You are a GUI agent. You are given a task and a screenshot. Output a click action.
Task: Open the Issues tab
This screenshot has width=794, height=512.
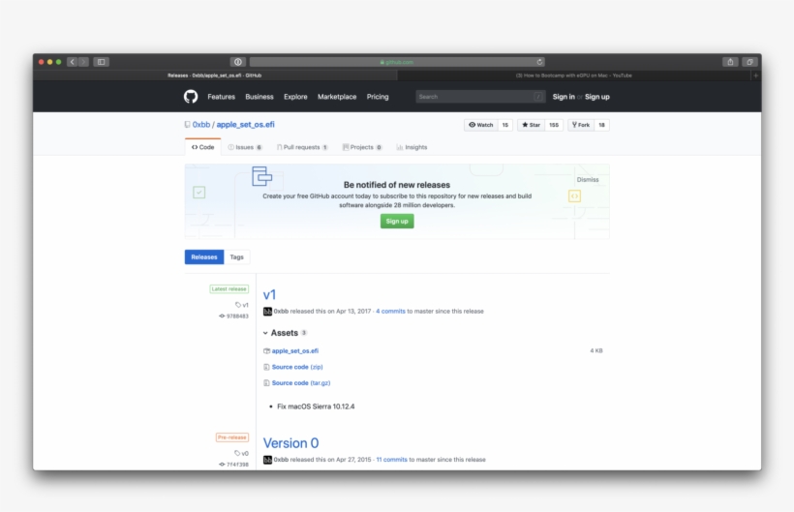(245, 147)
